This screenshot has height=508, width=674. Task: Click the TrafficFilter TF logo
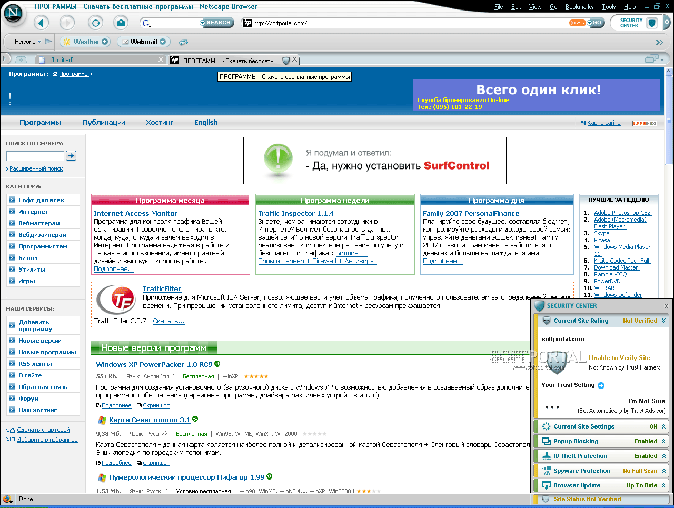click(116, 300)
